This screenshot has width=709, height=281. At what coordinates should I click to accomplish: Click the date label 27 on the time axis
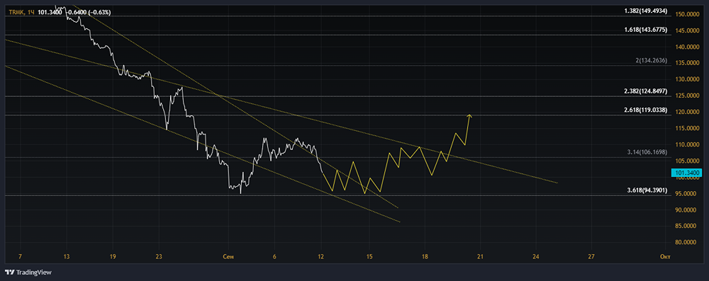591,257
